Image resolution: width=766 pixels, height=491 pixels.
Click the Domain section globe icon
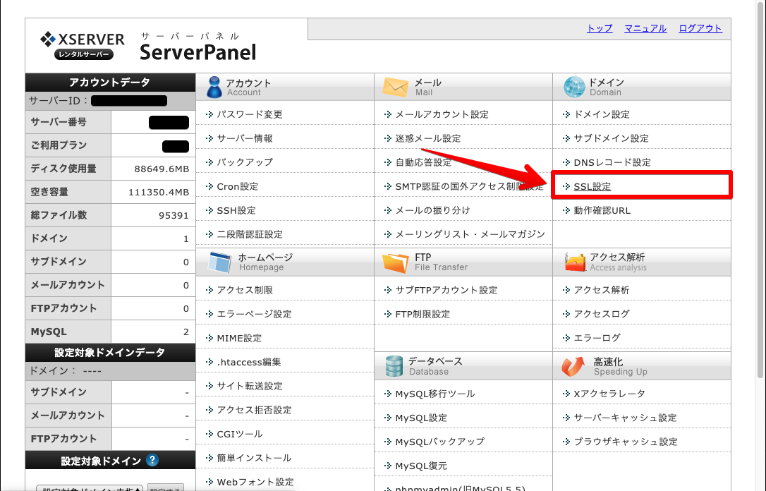pyautogui.click(x=574, y=87)
